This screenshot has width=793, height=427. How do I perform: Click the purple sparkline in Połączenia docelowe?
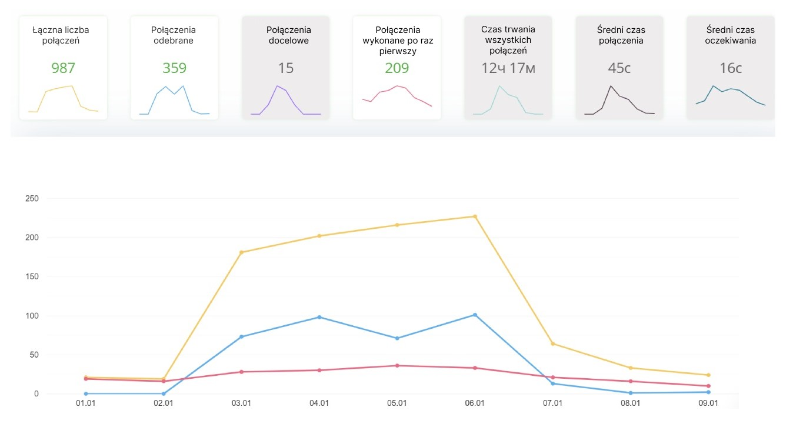pyautogui.click(x=286, y=100)
